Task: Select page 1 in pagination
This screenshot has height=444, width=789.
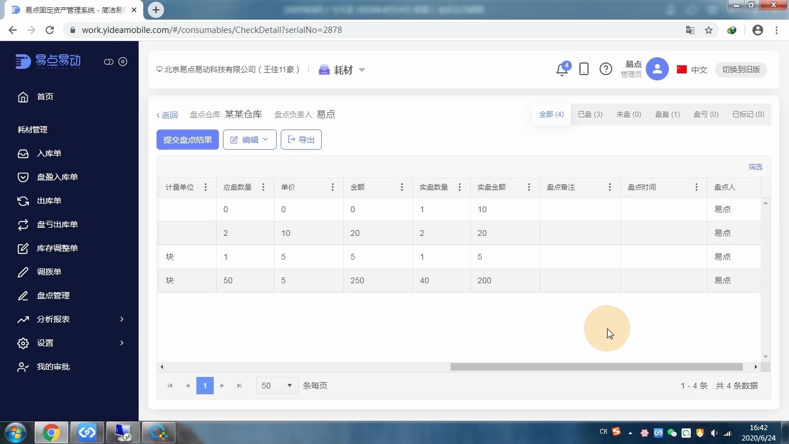Action: point(205,386)
